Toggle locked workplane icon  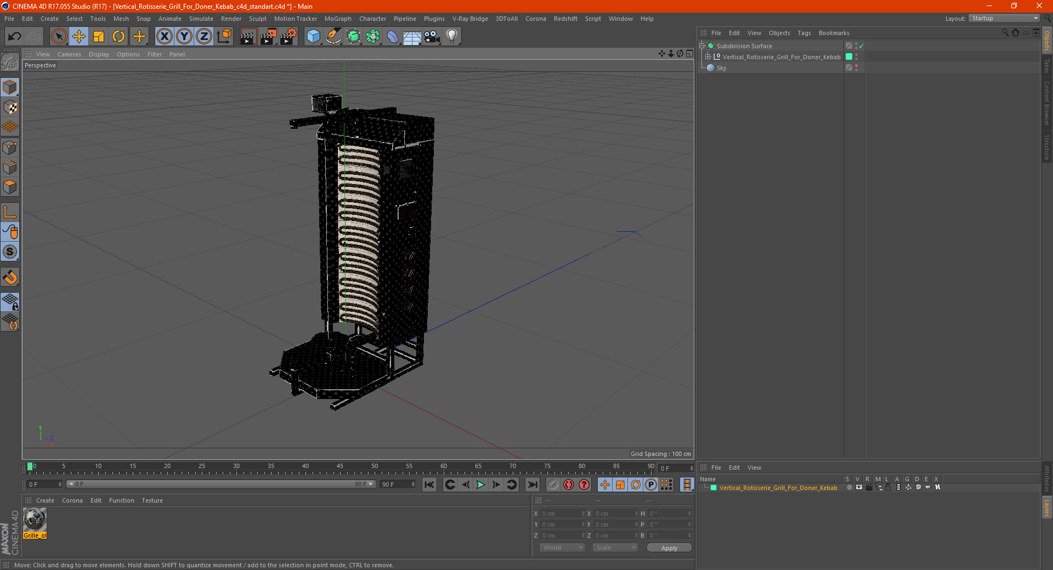10,301
